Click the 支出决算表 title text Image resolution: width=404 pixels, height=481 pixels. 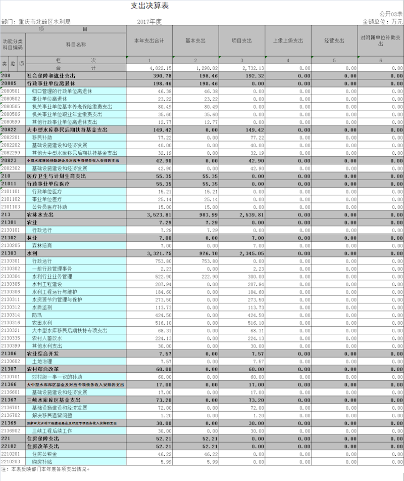coord(149,6)
